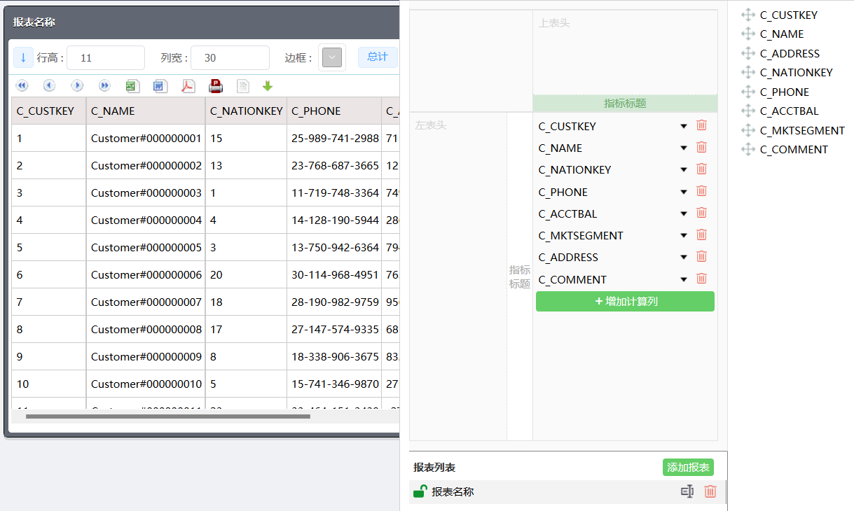Jump to last page of report
This screenshot has height=511, width=854.
pos(104,85)
